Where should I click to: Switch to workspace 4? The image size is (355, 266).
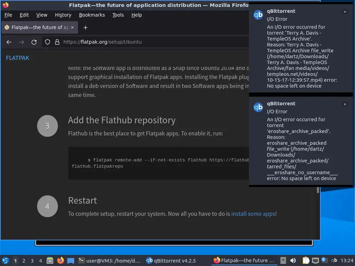click(x=41, y=261)
